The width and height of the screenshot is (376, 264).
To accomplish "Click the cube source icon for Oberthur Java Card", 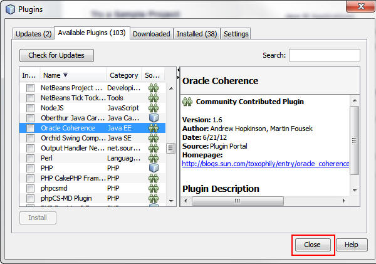I will (154, 118).
